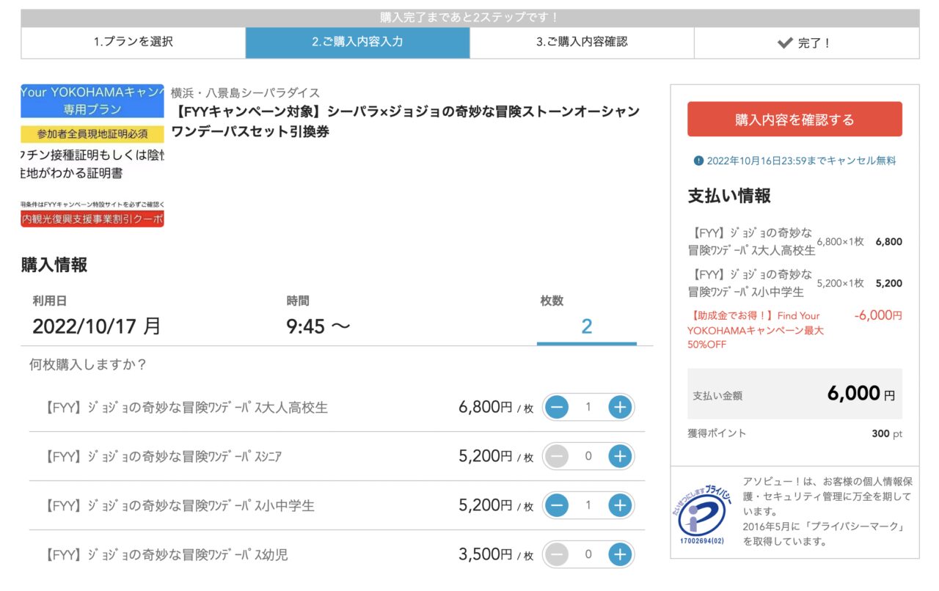939x591 pixels.
Task: Click the 【FYYキャンペーン対象】 plan title
Action: [405, 121]
